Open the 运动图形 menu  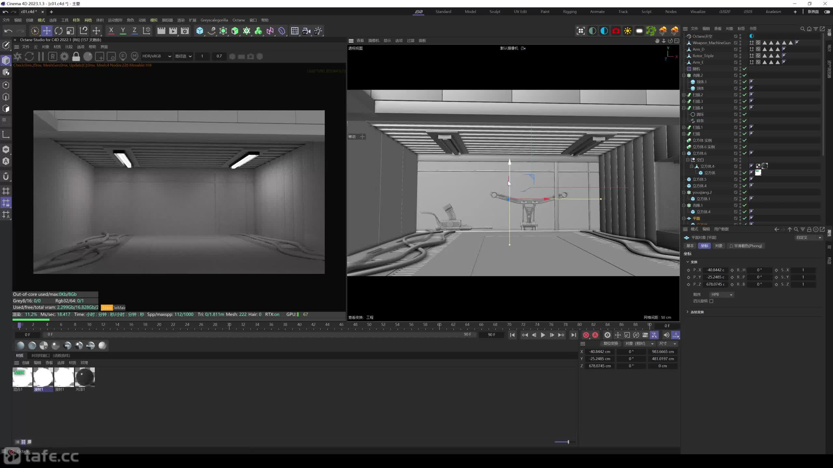tap(115, 20)
